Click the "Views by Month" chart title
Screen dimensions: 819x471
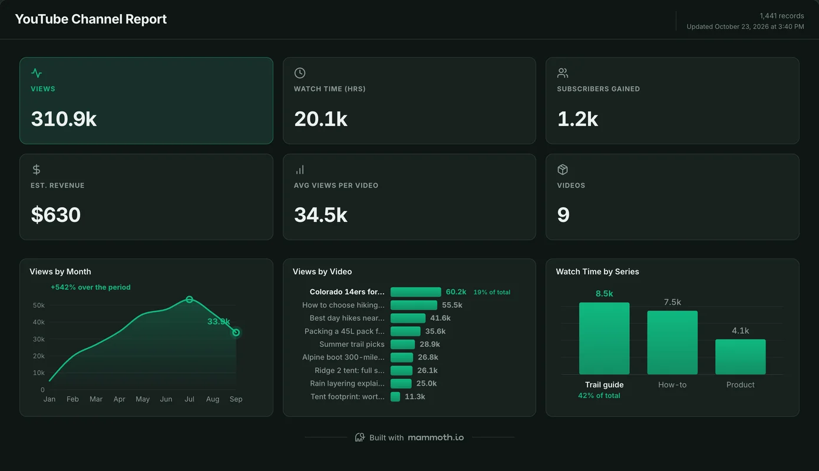[x=60, y=271]
